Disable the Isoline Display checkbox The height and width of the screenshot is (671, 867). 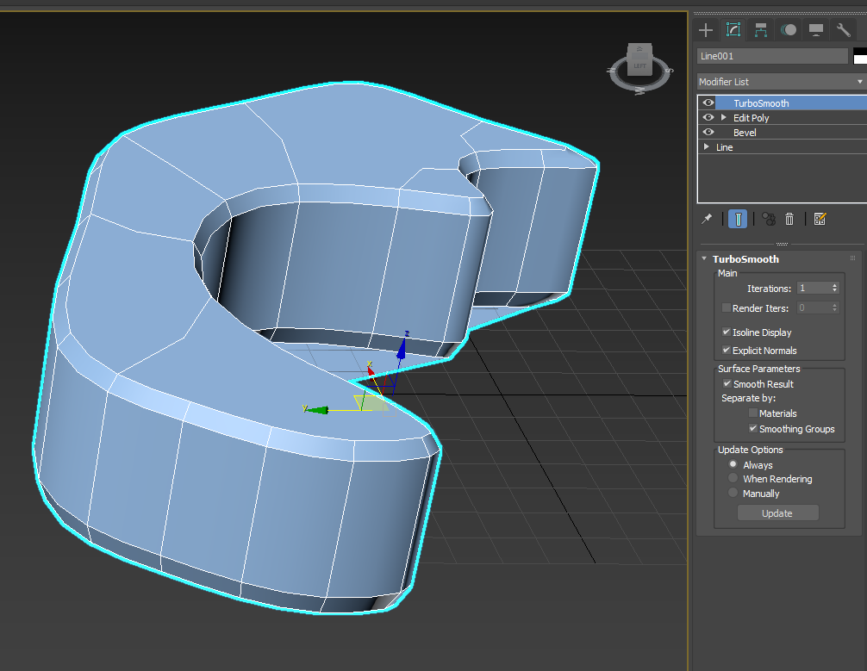click(727, 332)
